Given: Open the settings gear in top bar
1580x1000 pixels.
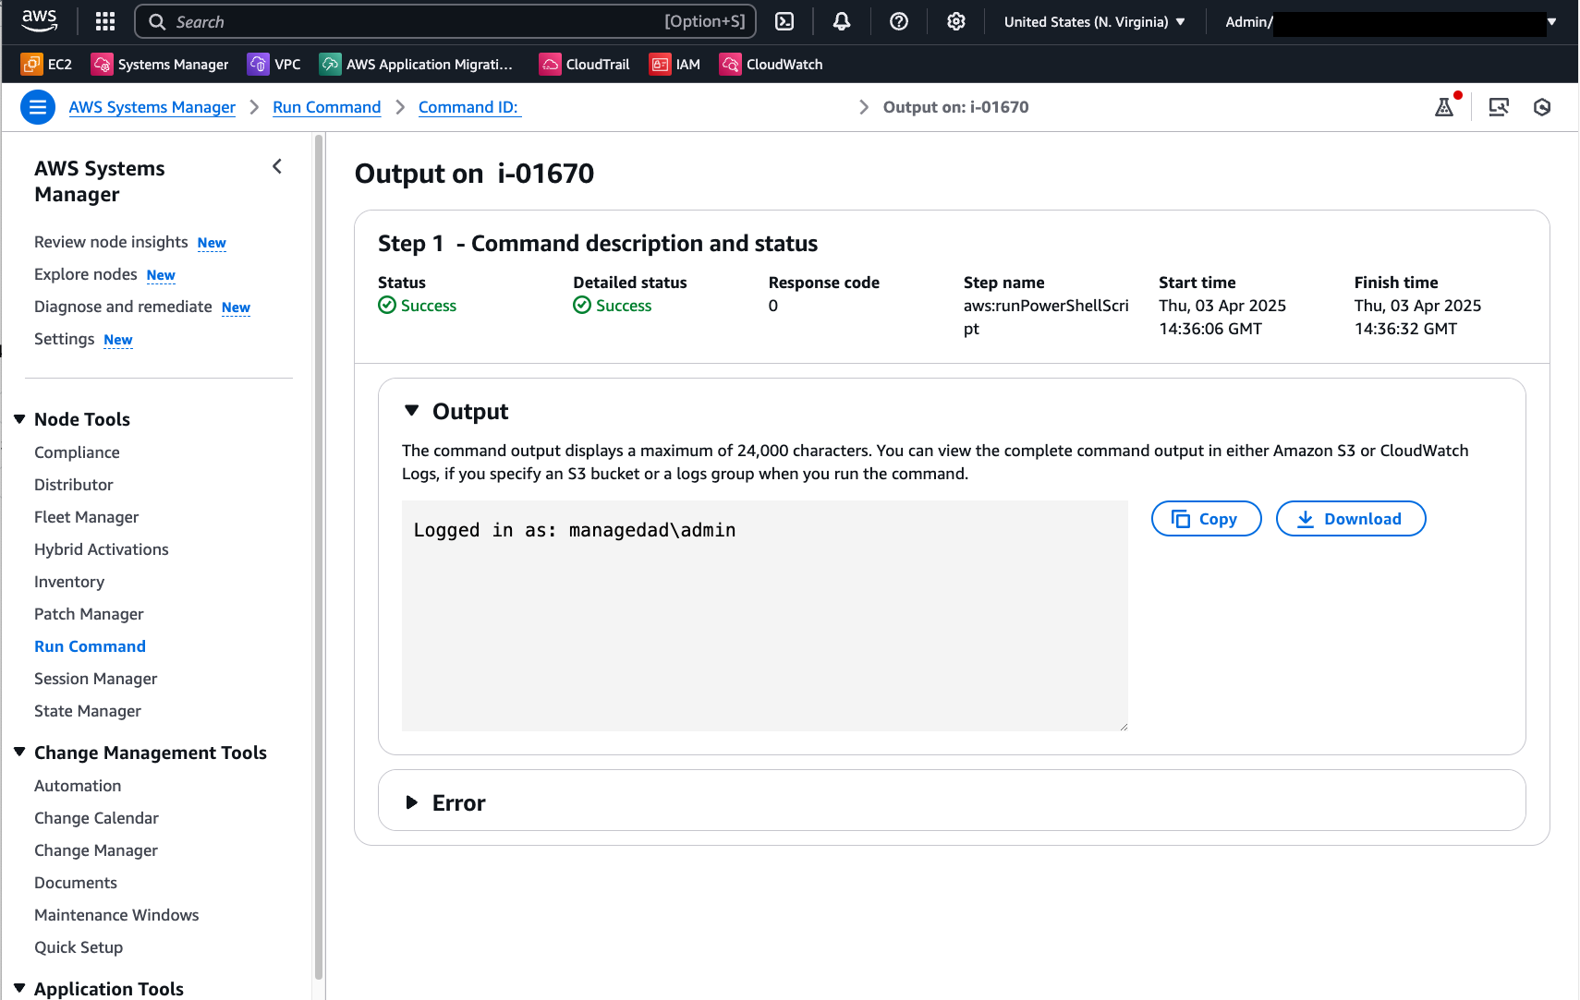Looking at the screenshot, I should tap(956, 21).
